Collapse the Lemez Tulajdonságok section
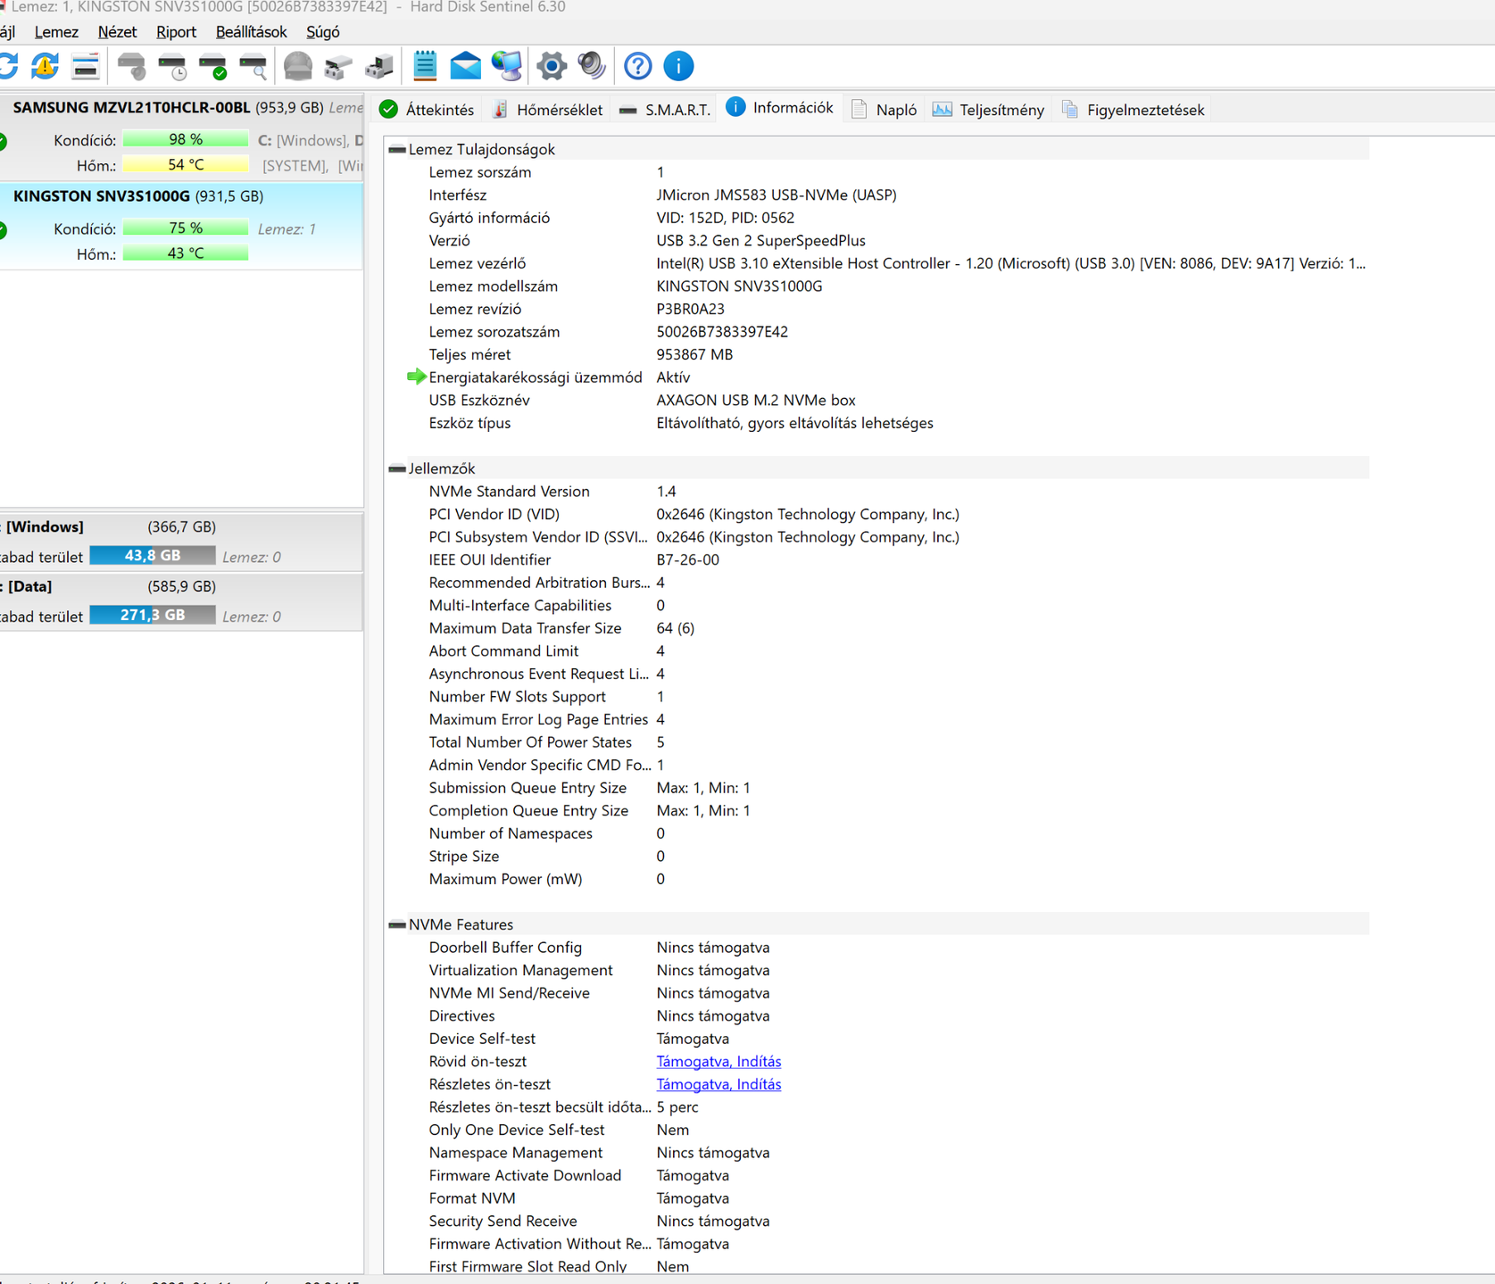 (x=397, y=150)
